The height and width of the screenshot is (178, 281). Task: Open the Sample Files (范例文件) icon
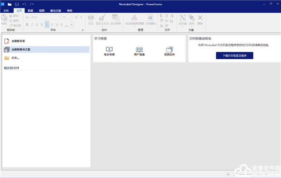tap(170, 49)
